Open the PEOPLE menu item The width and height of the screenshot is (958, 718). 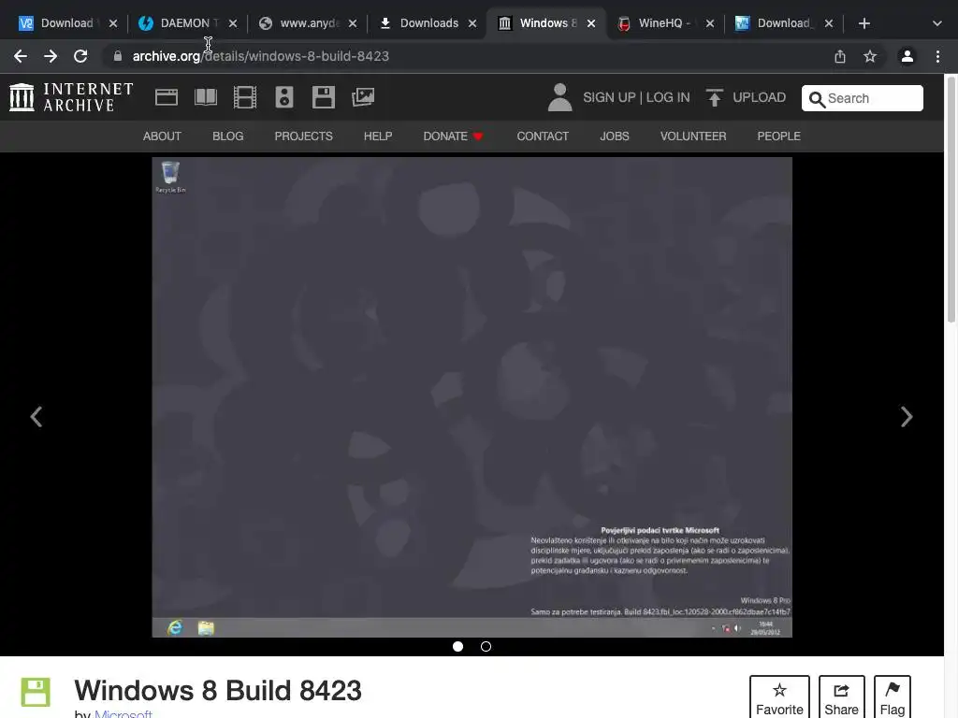[778, 136]
